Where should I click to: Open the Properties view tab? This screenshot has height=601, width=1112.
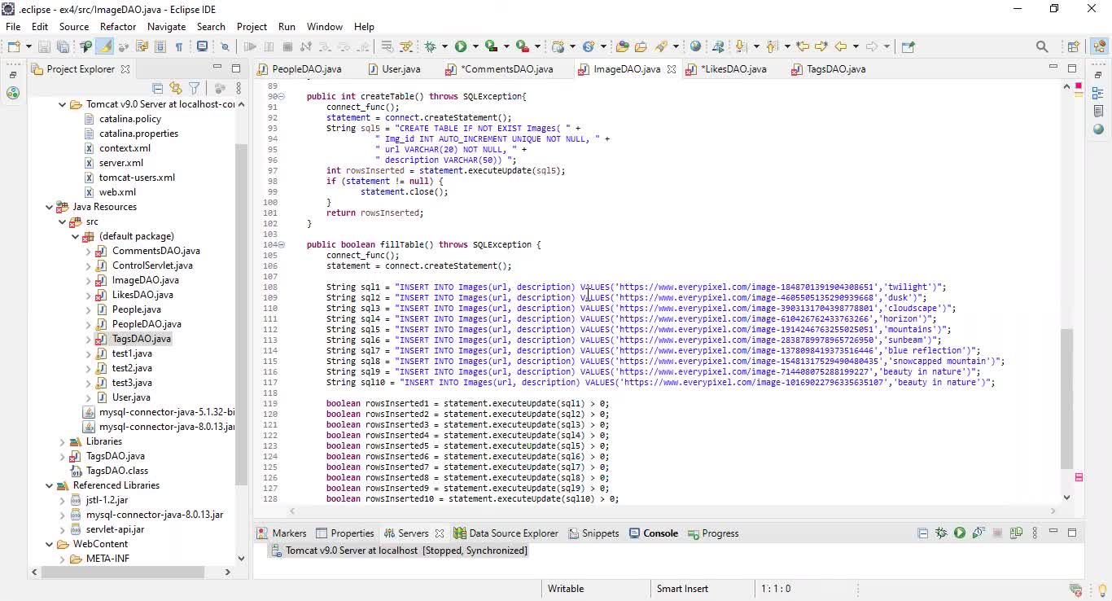[x=344, y=533]
